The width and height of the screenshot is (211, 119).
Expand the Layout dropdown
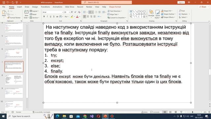(34, 11)
